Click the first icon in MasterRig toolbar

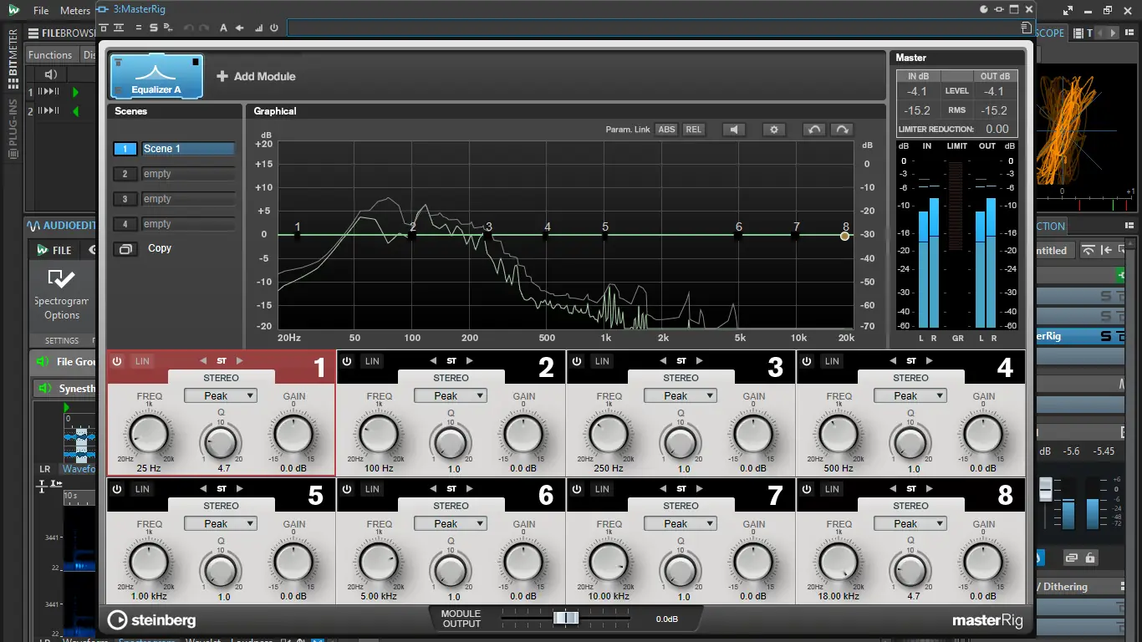click(105, 28)
